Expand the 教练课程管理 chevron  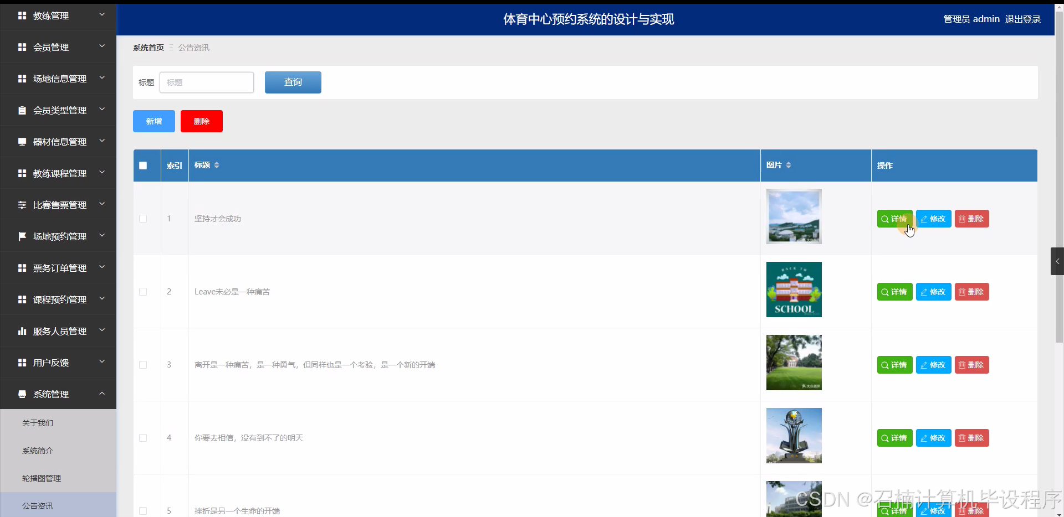point(102,172)
